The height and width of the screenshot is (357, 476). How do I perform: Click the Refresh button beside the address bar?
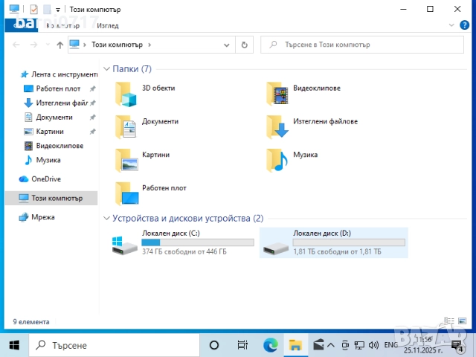click(x=244, y=45)
